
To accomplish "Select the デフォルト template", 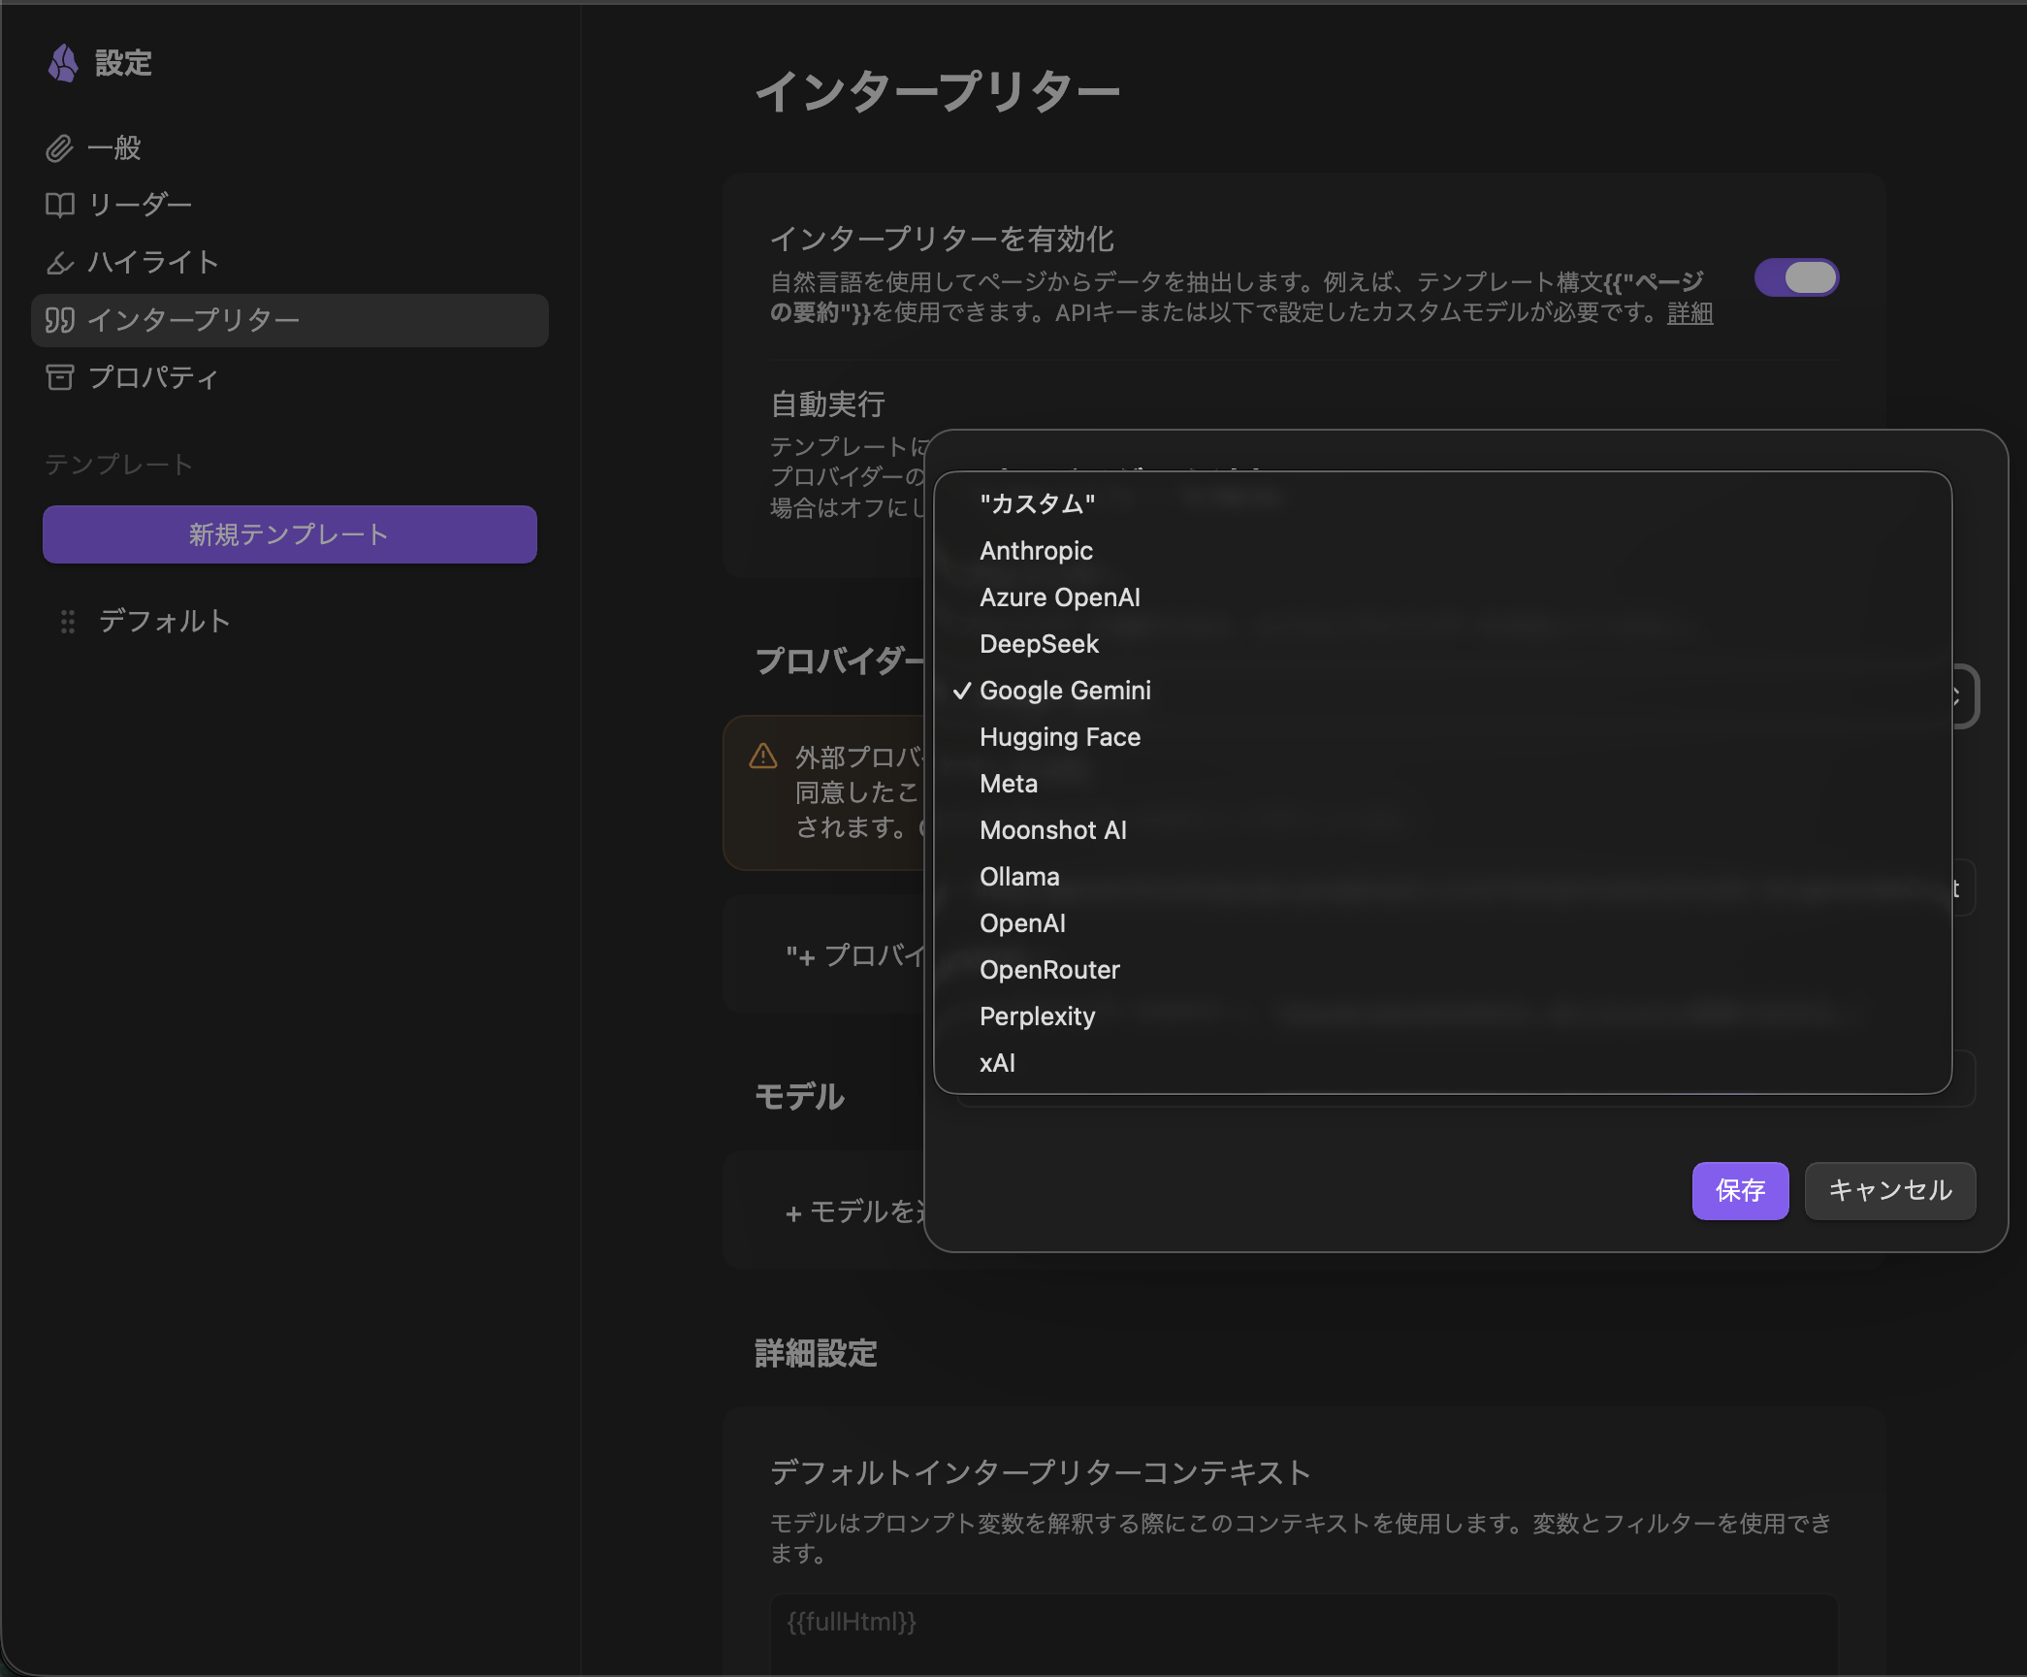I will coord(290,622).
